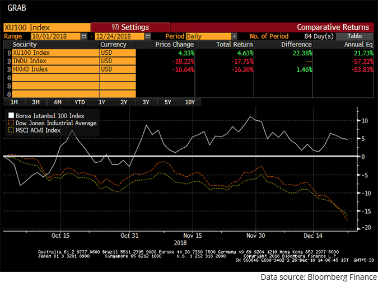Click the Oct 31 date axis label
This screenshot has height=282, width=378.
tap(129, 236)
